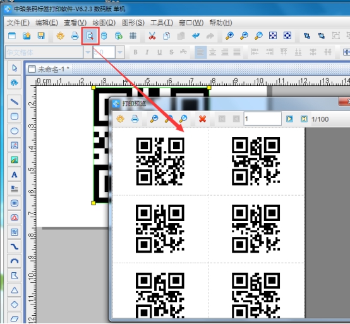Image resolution: width=350 pixels, height=324 pixels.
Task: Toggle the grid display icon
Action: click(x=133, y=36)
